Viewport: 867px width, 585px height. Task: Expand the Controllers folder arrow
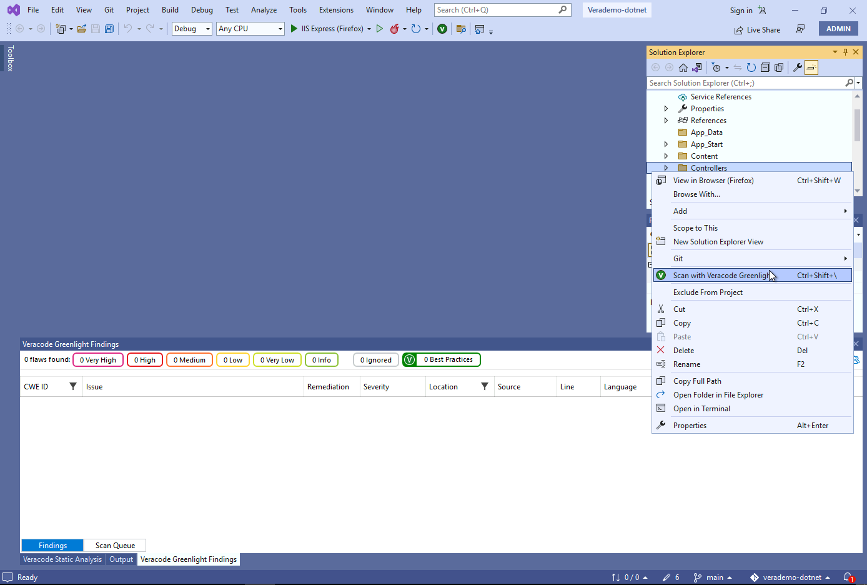[x=666, y=168]
